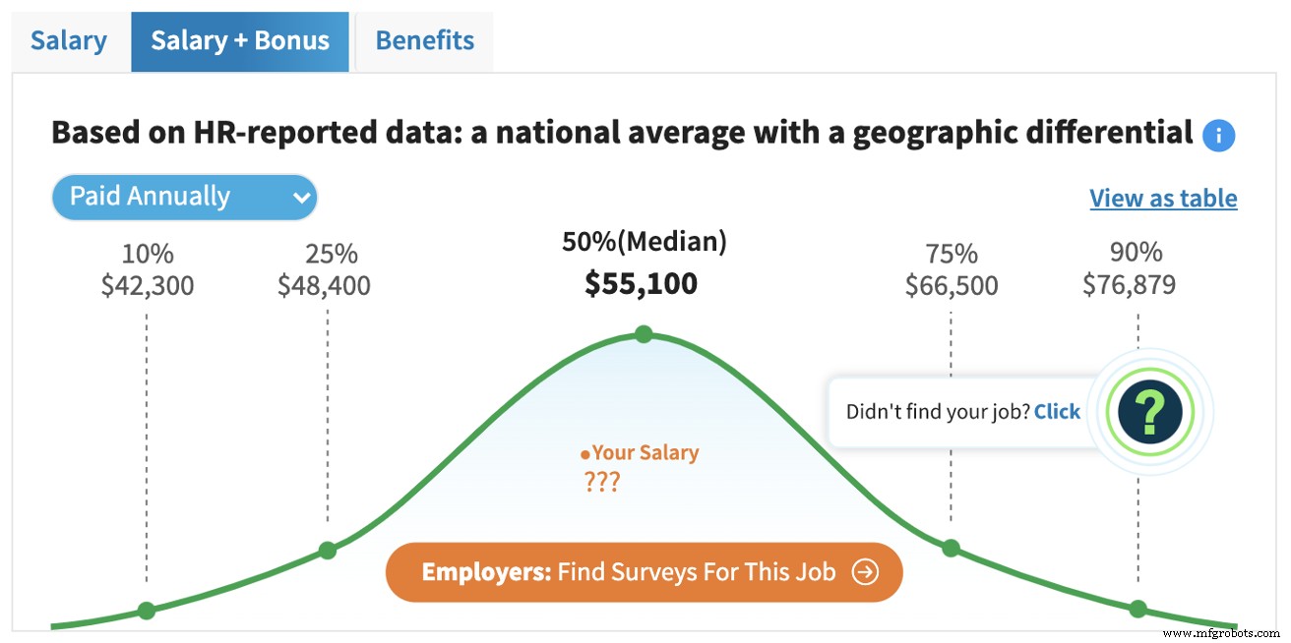Screen dimensions: 1291x643
Task: Click the 75% percentile dot on curve
Action: click(951, 549)
